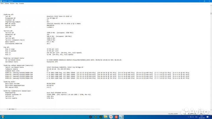Screen dimensions: 212x119
Task: Launch Yandex Browser from the taskbar
Action: [x=111, y=117]
